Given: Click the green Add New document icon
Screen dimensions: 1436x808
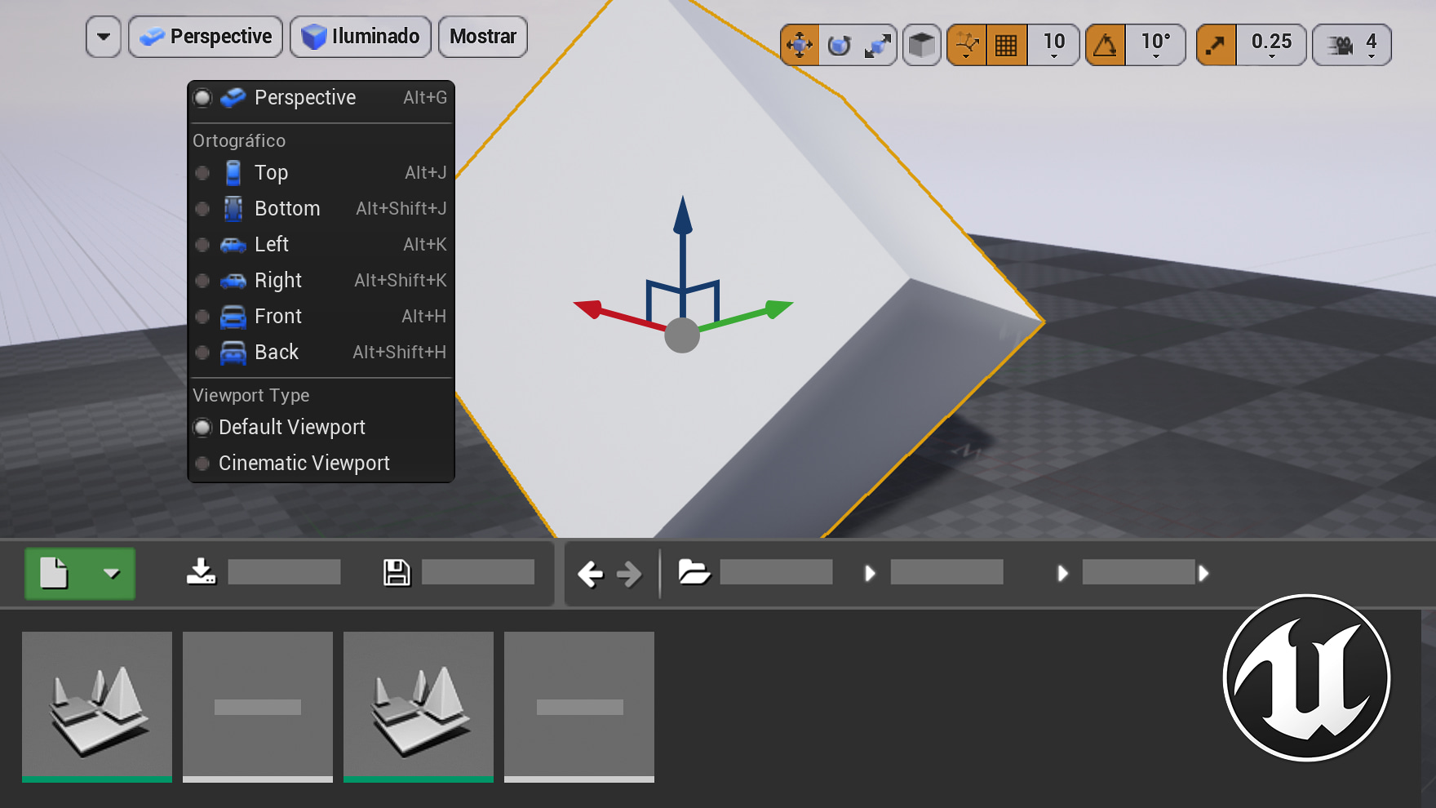Looking at the screenshot, I should [x=55, y=574].
